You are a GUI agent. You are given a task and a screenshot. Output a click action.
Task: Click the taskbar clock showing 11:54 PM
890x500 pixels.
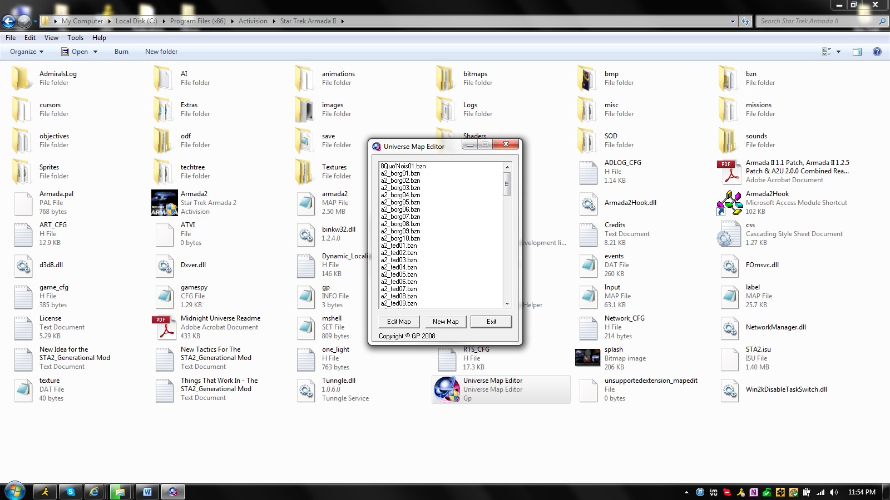tap(862, 492)
